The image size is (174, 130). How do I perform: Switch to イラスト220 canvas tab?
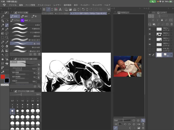point(62,13)
